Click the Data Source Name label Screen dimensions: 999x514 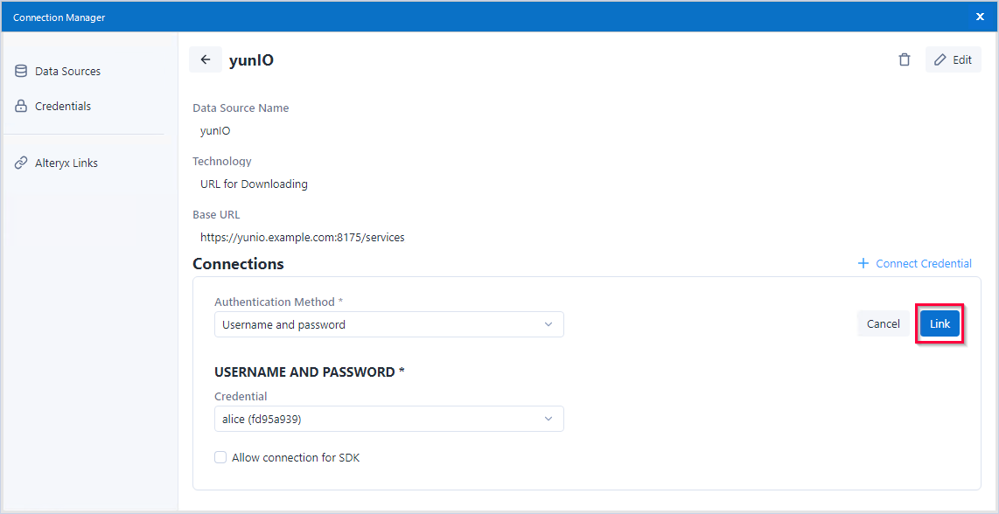241,108
